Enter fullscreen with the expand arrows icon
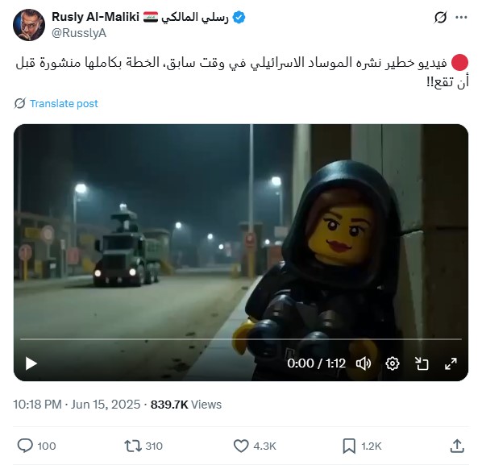The width and height of the screenshot is (482, 465). (x=451, y=364)
